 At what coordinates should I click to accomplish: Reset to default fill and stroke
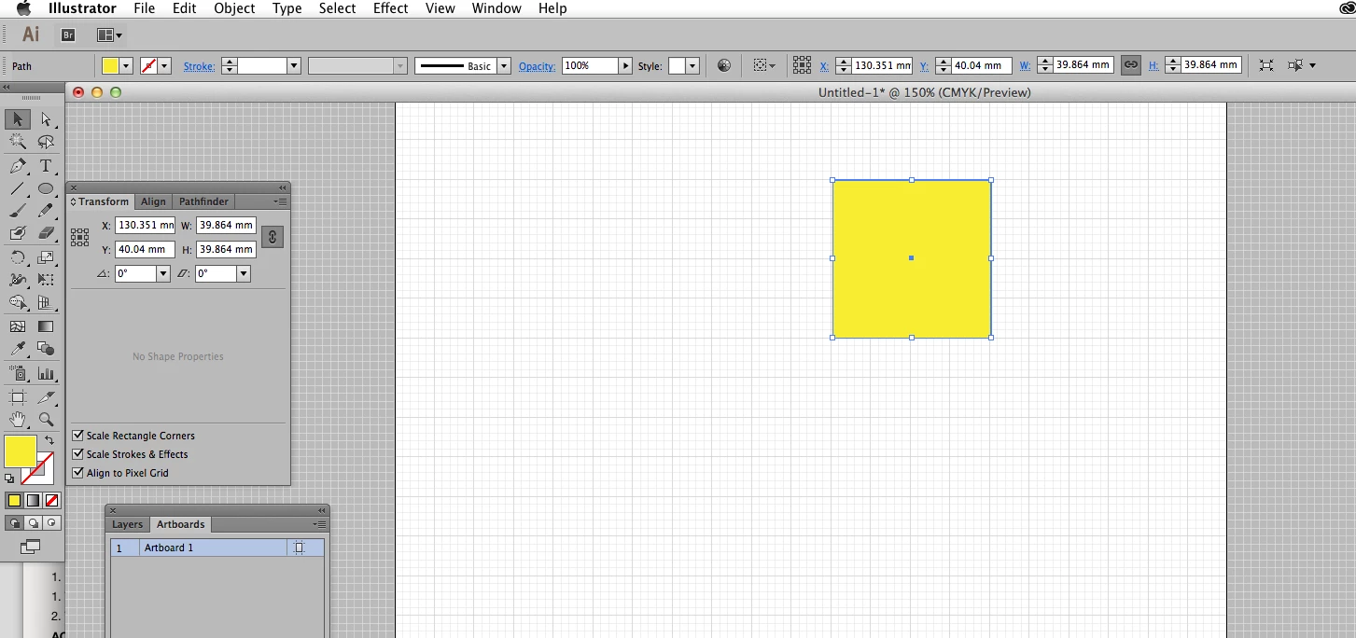tap(9, 478)
